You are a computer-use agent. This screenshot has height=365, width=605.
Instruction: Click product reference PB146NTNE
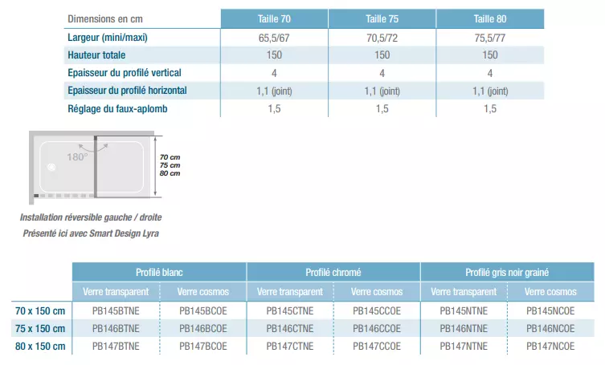coord(464,328)
